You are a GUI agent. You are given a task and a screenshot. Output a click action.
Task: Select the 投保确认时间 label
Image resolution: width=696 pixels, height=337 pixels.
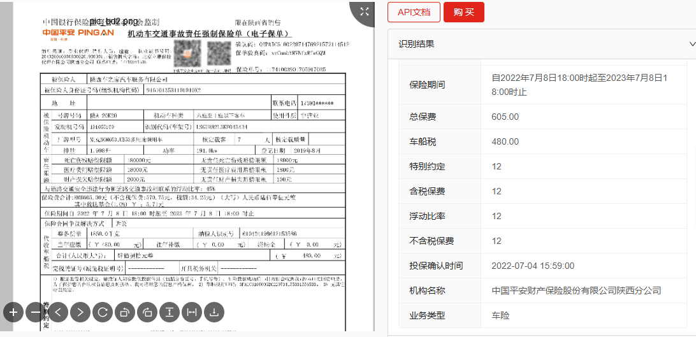pos(436,266)
